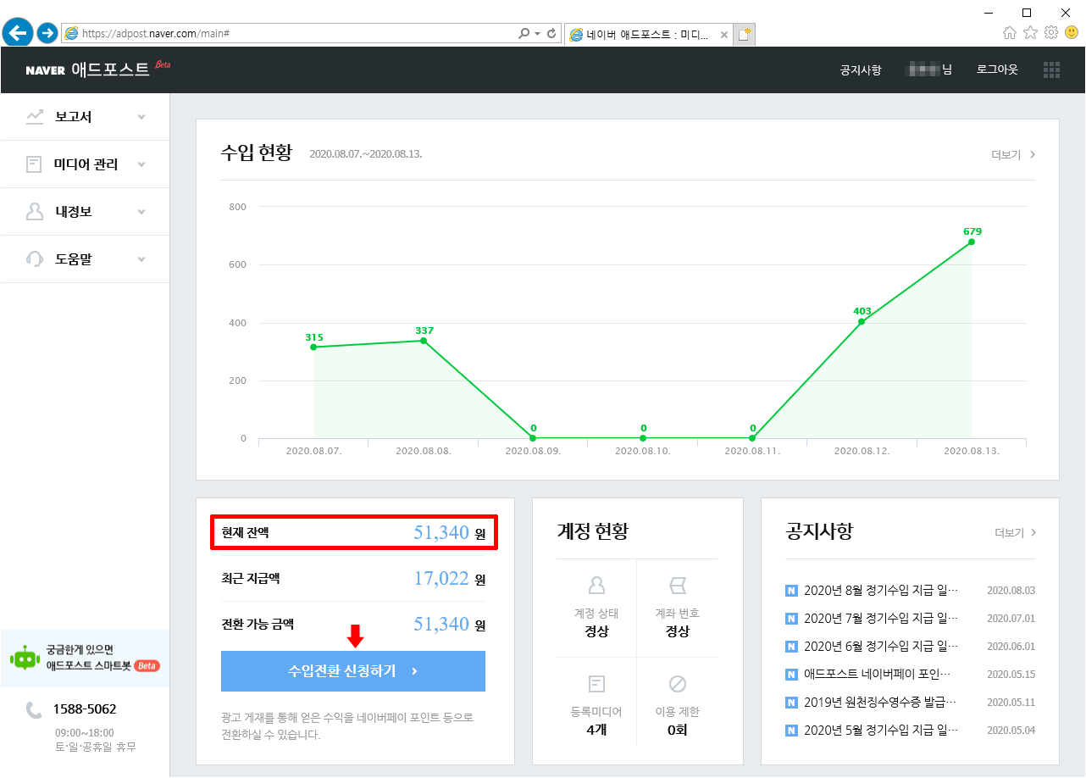Screen dimensions: 1086x778
Task: Open 2020년 5월 정기수입 지급 notice
Action: pos(881,731)
